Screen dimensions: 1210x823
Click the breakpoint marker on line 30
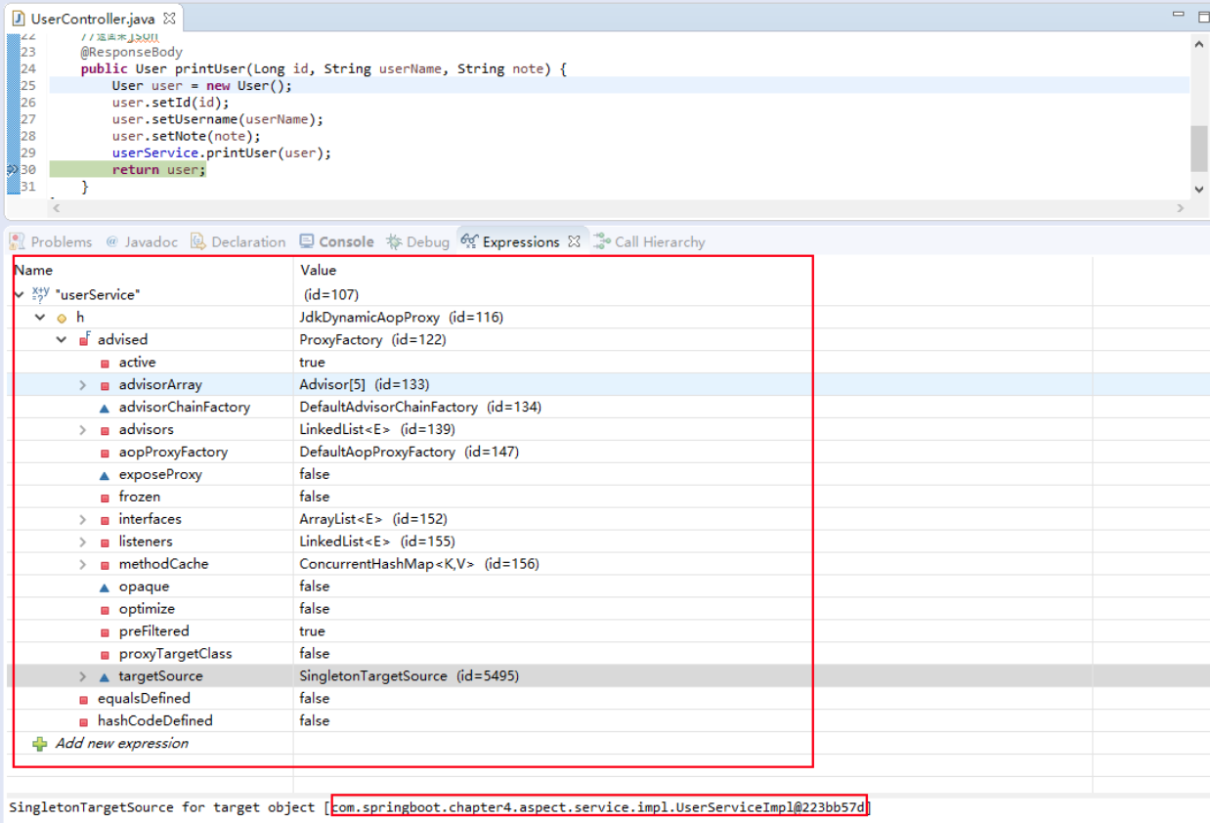pyautogui.click(x=13, y=170)
